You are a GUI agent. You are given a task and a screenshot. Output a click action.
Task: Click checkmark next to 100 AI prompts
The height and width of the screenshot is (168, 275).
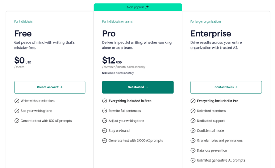pyautogui.click(x=17, y=121)
